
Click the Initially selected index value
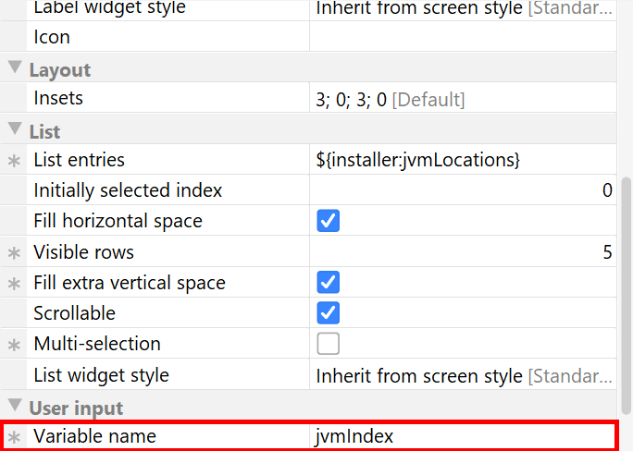[x=463, y=190]
